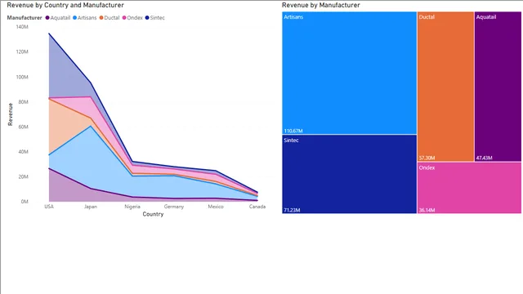523x294 pixels.
Task: Select the Ductal treemap tile
Action: point(445,87)
